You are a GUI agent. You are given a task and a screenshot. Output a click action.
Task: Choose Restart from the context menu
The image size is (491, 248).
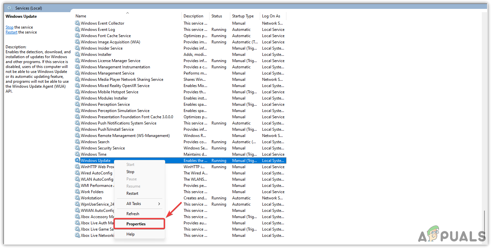pyautogui.click(x=132, y=193)
